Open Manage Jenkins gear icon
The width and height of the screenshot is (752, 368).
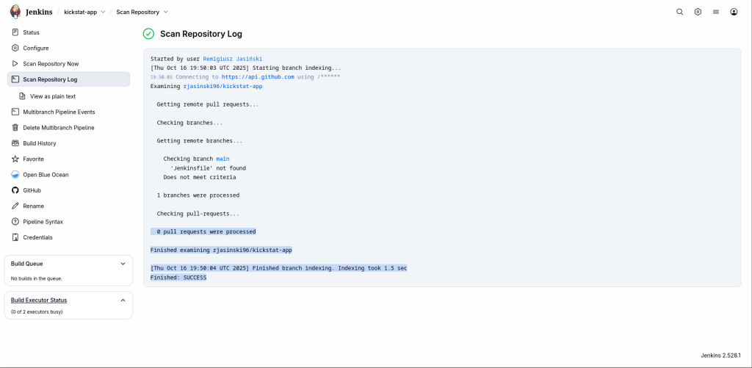coord(698,12)
